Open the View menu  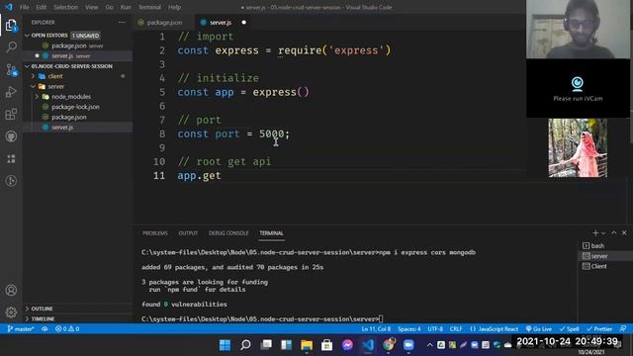pyautogui.click(x=92, y=7)
